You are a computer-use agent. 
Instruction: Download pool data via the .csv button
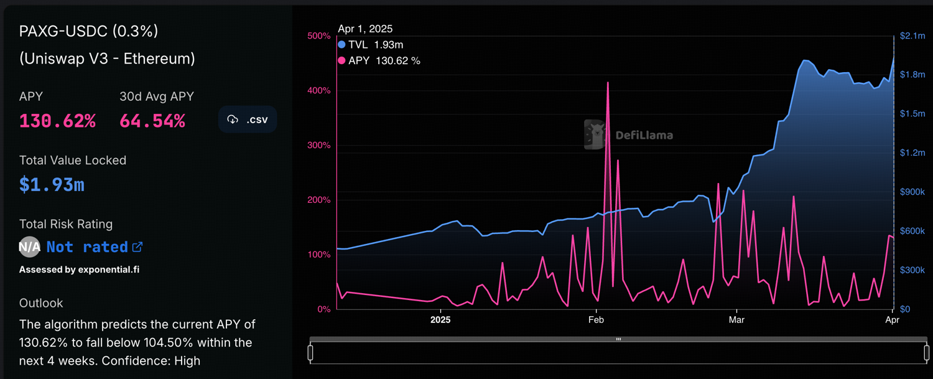coord(248,119)
